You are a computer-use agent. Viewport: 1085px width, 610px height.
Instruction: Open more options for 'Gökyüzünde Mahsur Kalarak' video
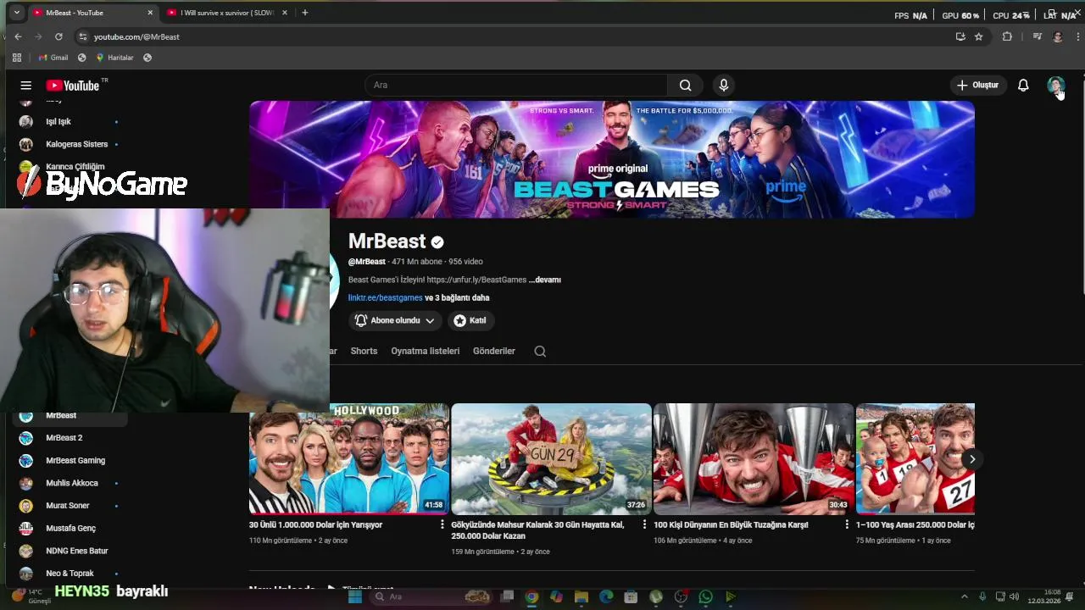tap(644, 524)
